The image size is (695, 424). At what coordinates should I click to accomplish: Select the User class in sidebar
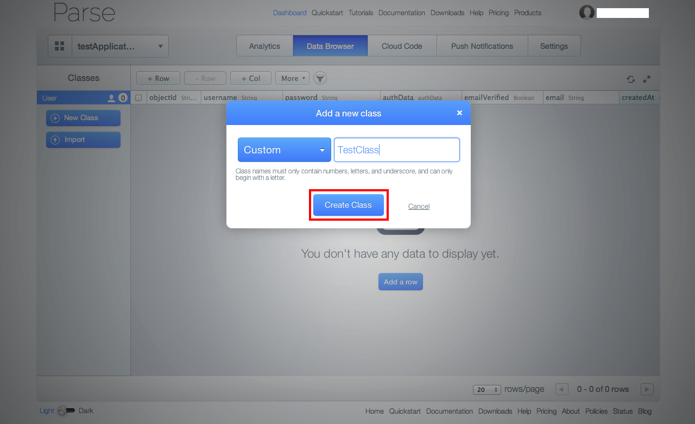84,98
